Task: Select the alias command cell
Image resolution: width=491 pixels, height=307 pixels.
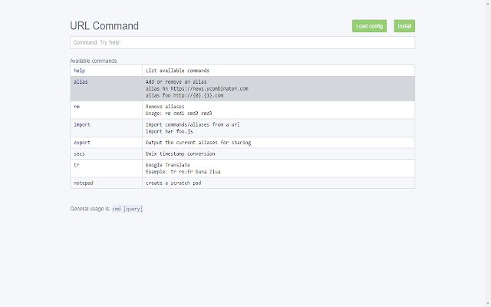Action: click(x=106, y=89)
